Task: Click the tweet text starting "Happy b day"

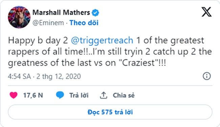Action: (x=110, y=52)
